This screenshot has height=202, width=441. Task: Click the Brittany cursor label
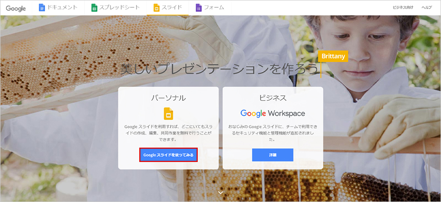tap(333, 56)
